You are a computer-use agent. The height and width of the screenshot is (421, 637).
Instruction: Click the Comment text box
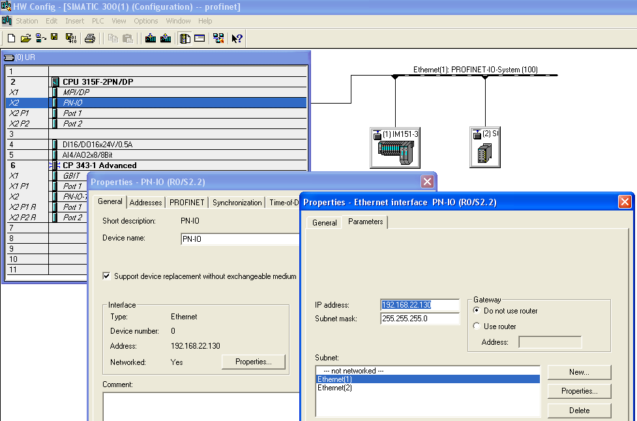(201, 407)
